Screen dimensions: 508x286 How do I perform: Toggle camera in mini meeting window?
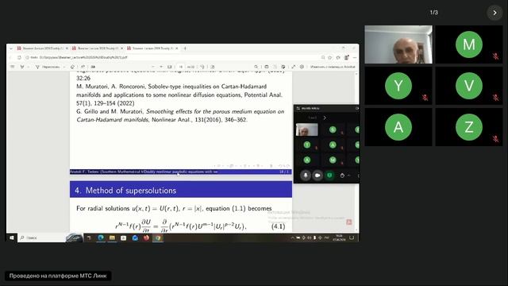point(317,176)
